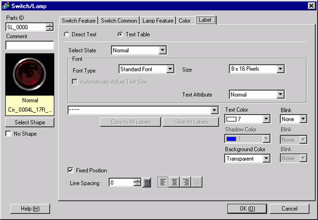Click the center-align text icon
This screenshot has width=318, height=220.
174,182
